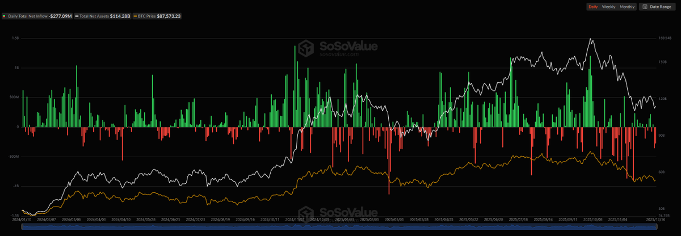The image size is (681, 236).
Task: Click the 150B right axis label
Action: click(662, 62)
